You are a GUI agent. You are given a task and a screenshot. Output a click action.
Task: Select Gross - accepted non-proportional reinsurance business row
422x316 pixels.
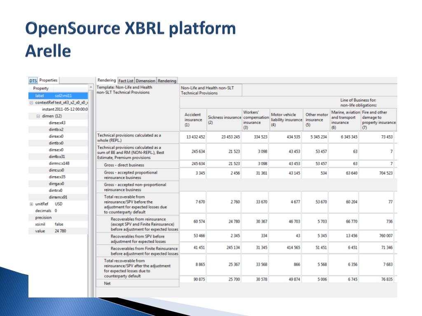click(138, 187)
